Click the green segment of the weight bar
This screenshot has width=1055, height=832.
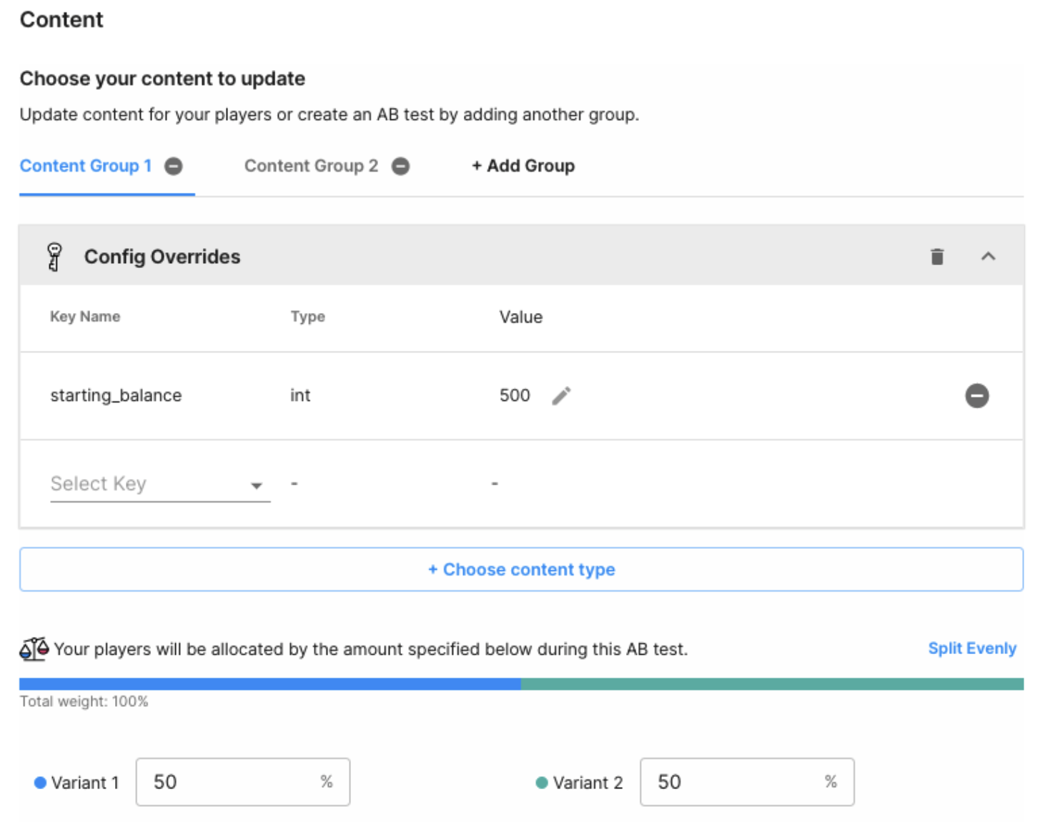pos(772,684)
